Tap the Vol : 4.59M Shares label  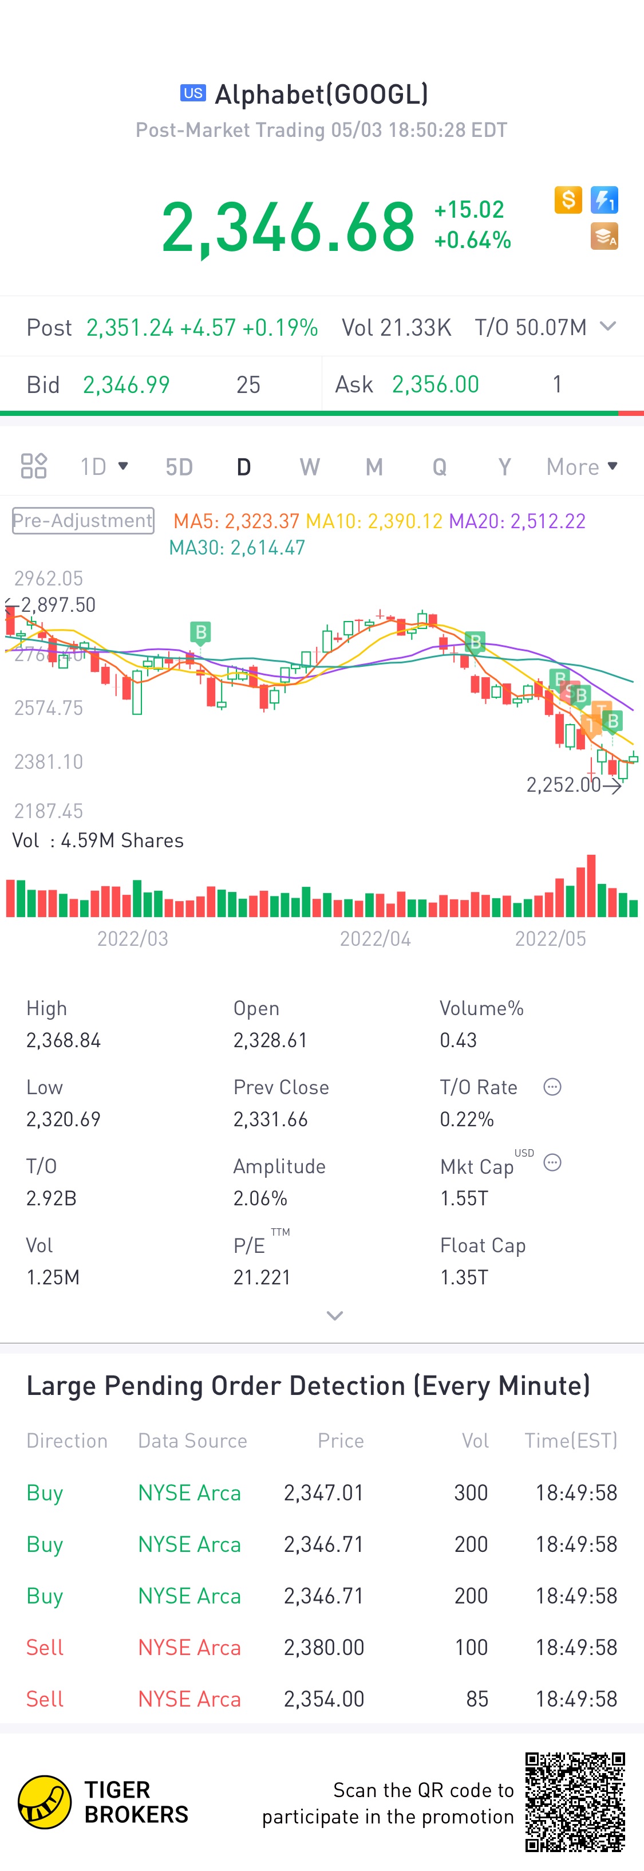(98, 840)
